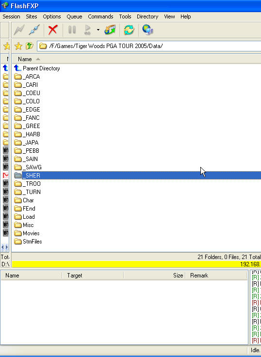This screenshot has height=357, width=261.
Task: Select the _SAWG folder
Action: 28,167
